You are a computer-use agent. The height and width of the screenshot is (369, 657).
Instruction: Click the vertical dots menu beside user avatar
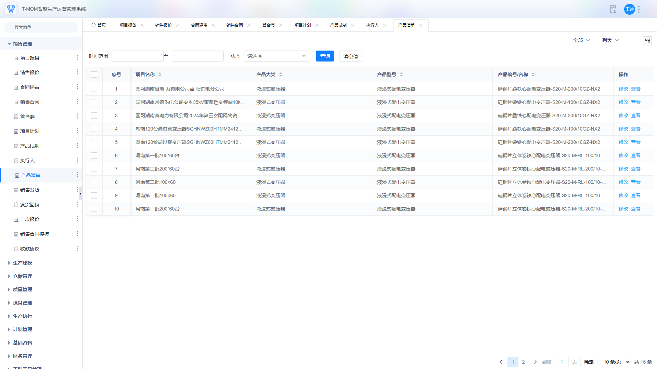click(639, 9)
